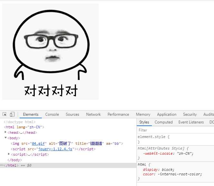Select the doctype html row
Viewport: 214px width, 186px height.
pyautogui.click(x=20, y=122)
